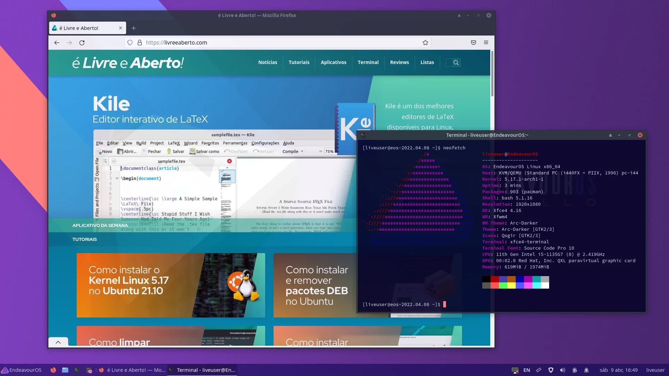
Task: Open the EndeavourOS applications menu
Action: tap(21, 370)
